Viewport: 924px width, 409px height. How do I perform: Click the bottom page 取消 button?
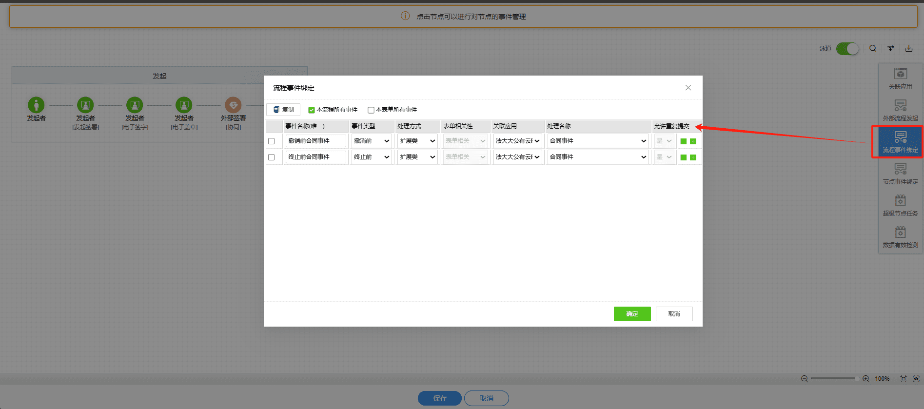point(487,398)
